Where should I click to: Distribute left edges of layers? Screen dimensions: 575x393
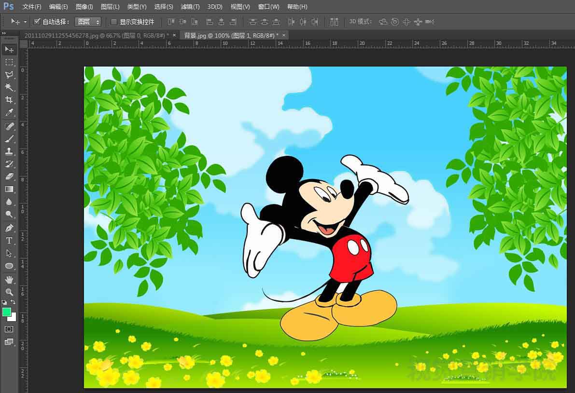tap(291, 22)
